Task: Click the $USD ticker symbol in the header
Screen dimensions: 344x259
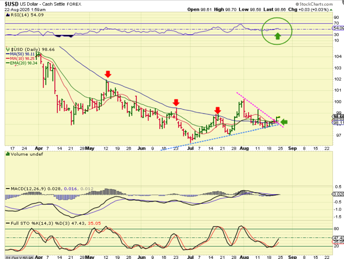Action: (12, 4)
